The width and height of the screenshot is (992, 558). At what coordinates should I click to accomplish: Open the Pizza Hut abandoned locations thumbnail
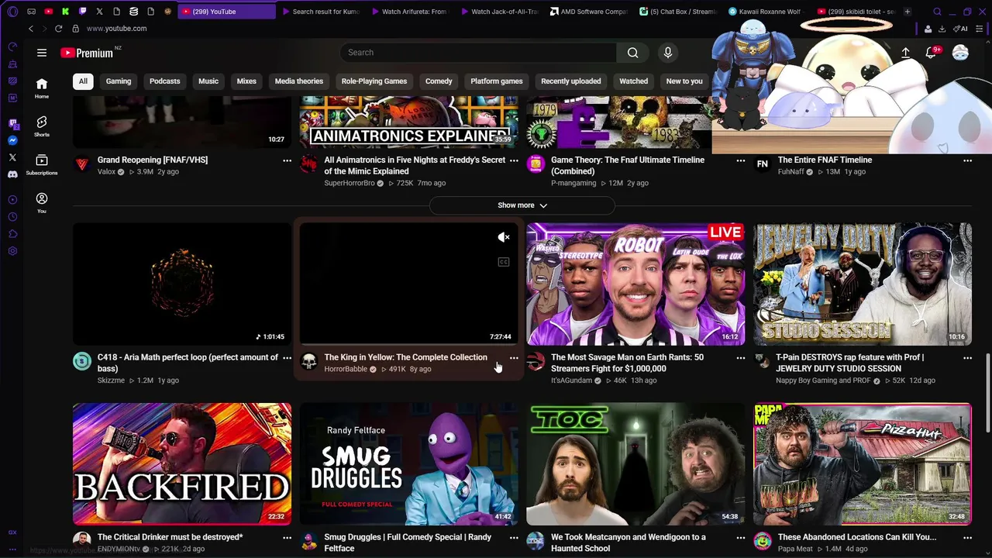pyautogui.click(x=863, y=464)
